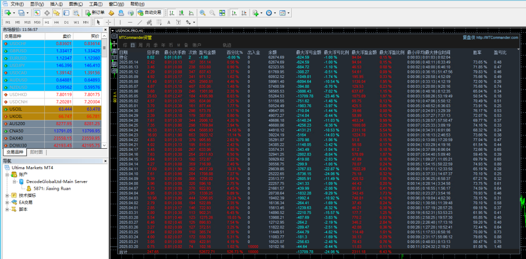Select the text label tool
This screenshot has height=259, width=526.
(178, 22)
